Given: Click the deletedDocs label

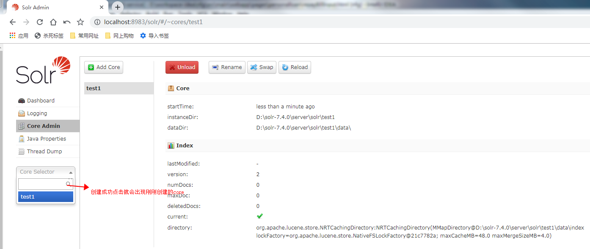Looking at the screenshot, I should click(x=184, y=206).
